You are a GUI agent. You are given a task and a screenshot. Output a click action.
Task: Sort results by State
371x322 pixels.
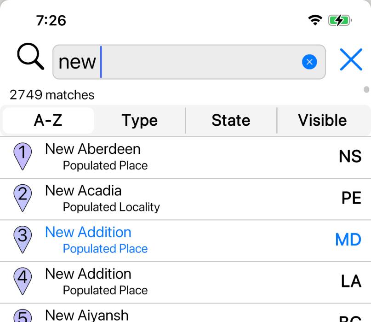(x=231, y=120)
